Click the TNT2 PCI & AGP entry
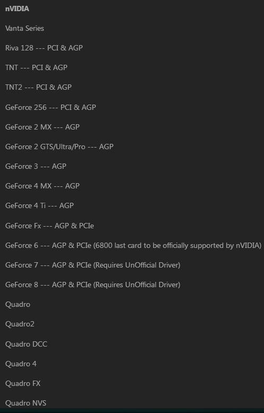This screenshot has height=413, width=264. click(38, 87)
